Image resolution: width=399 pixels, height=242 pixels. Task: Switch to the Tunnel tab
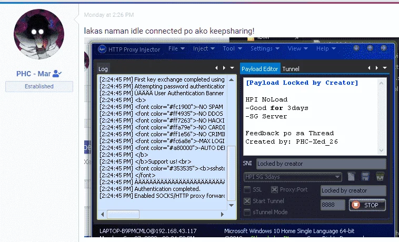point(291,69)
